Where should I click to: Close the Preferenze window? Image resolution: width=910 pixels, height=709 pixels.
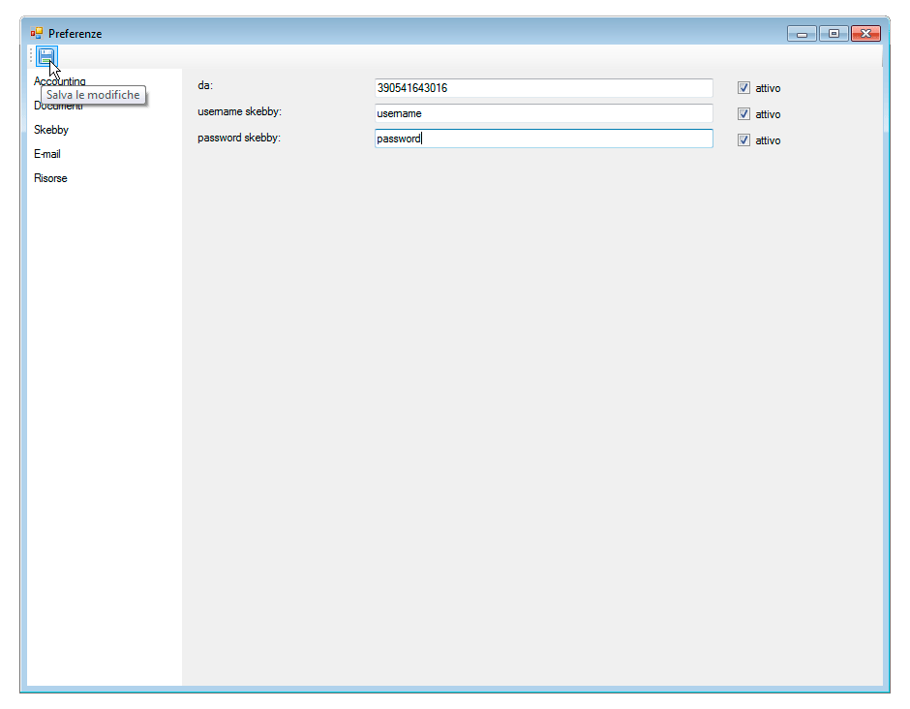pyautogui.click(x=865, y=34)
